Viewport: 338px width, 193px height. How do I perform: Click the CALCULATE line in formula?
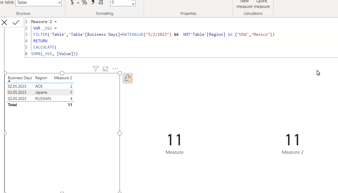45,47
